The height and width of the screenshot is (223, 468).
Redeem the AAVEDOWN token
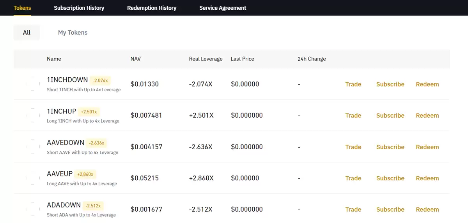coord(427,147)
